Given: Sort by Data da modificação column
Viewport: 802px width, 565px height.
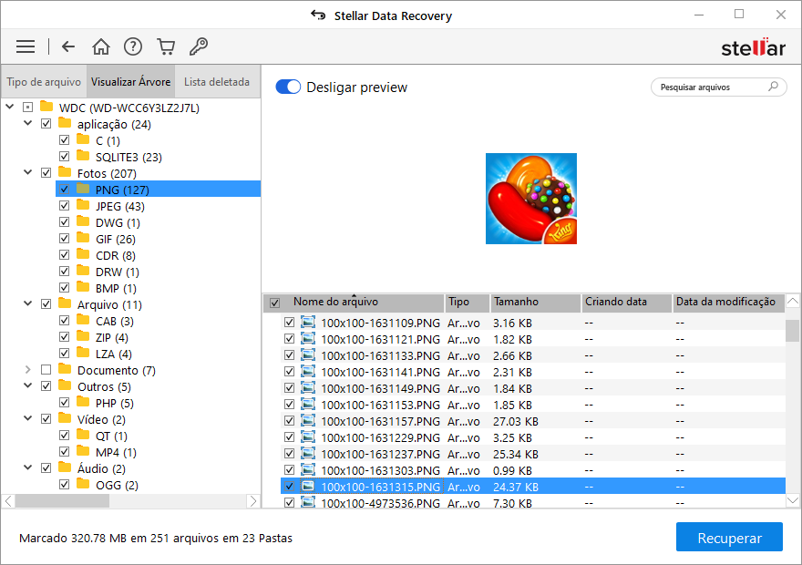Looking at the screenshot, I should [x=728, y=303].
